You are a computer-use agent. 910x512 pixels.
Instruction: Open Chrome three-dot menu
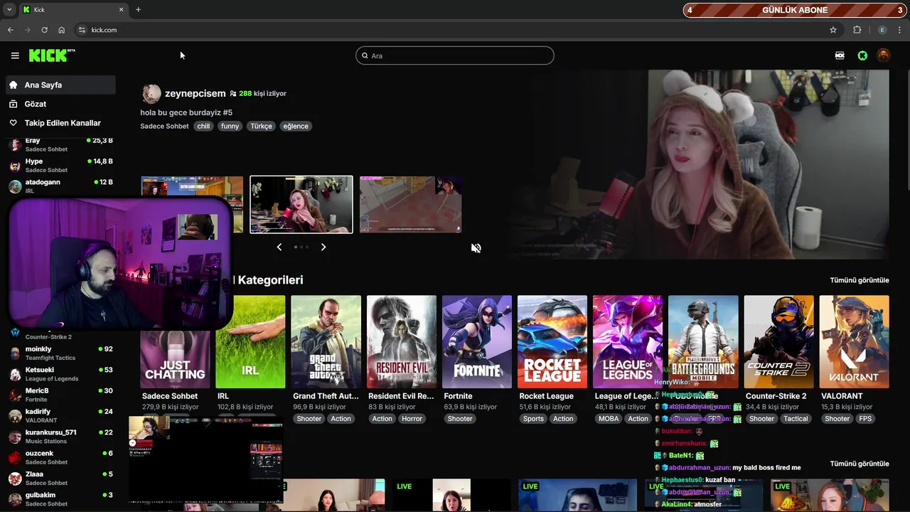900,30
